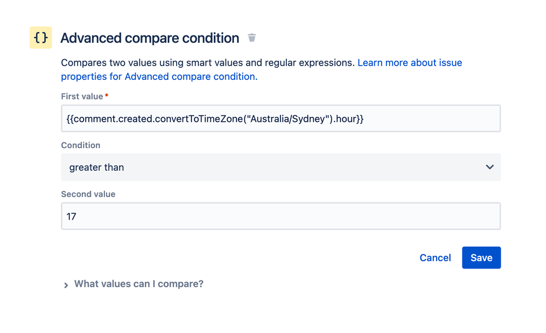Click the 'Condition' field label
This screenshot has height=333, width=546.
pos(80,145)
